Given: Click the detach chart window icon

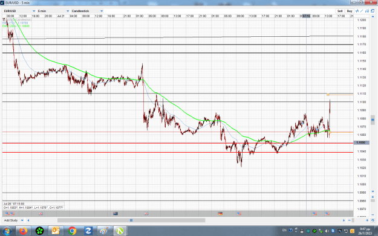Looking at the screenshot, I should point(373,11).
